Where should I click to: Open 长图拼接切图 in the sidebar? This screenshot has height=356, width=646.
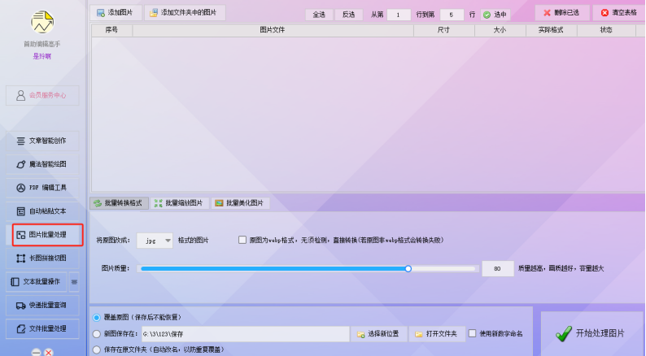42,258
